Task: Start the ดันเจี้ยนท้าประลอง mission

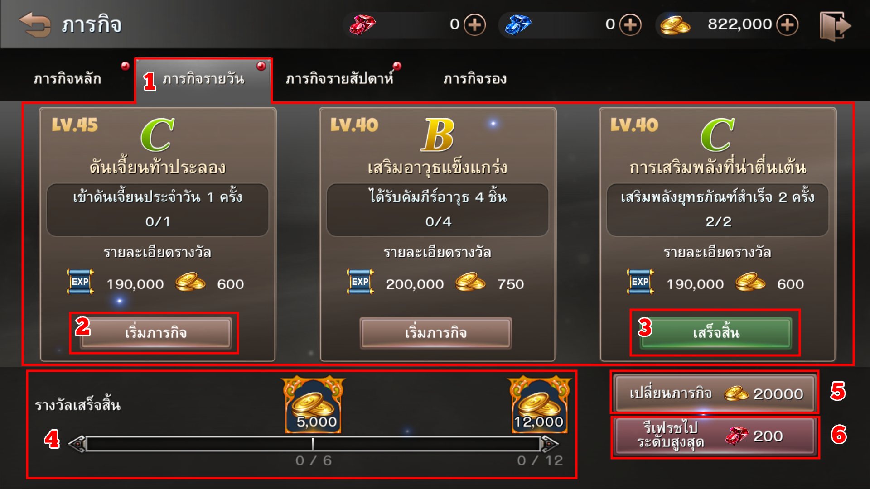Action: click(x=156, y=333)
